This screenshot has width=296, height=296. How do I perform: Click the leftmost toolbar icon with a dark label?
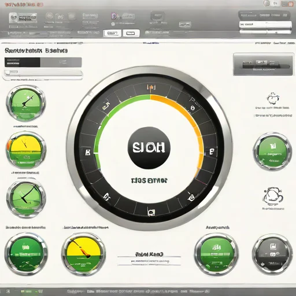(23, 18)
